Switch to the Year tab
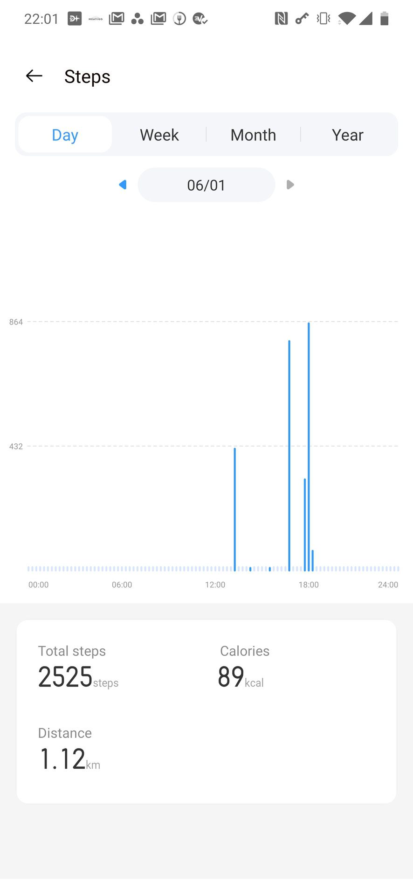Screen dimensions: 413x895 [347, 135]
